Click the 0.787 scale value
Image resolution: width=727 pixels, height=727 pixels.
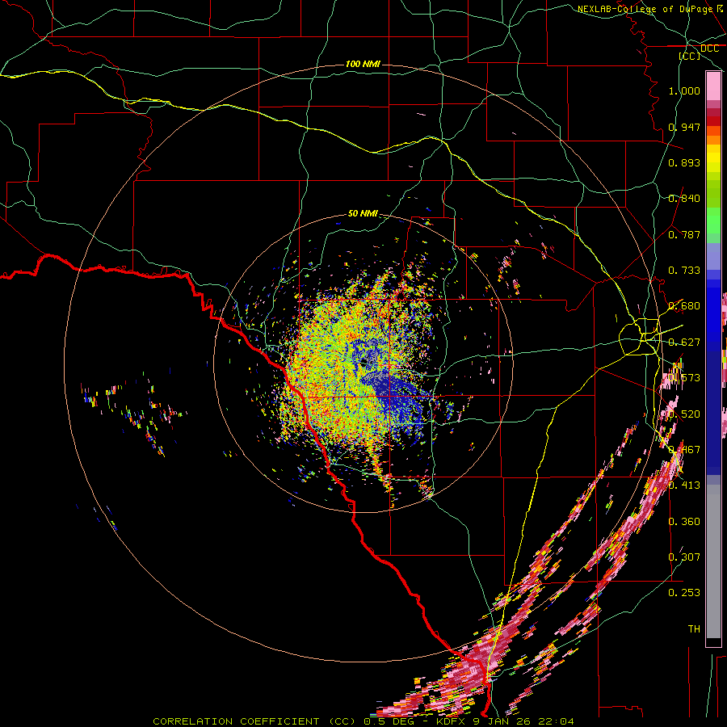684,234
